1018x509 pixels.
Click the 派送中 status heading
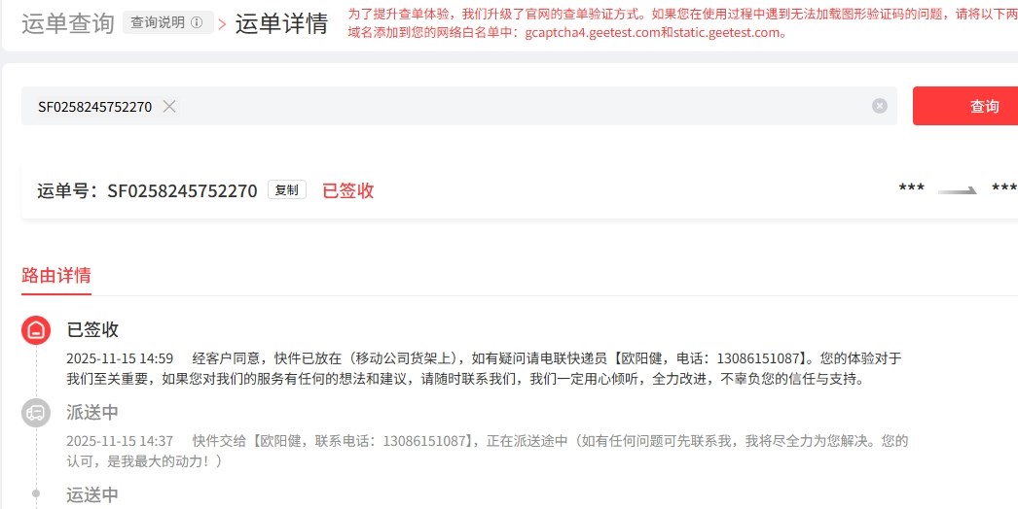(92, 413)
